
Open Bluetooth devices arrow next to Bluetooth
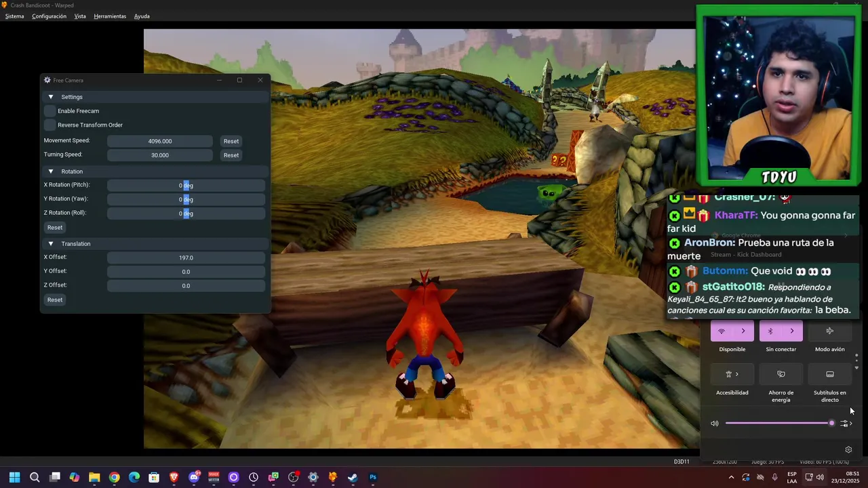pyautogui.click(x=792, y=331)
